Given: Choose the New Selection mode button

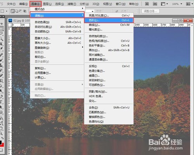Looking at the screenshot, I should 13,11.
